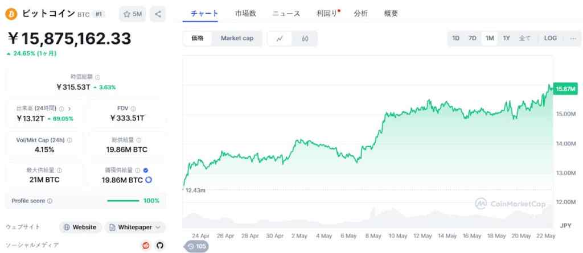Viewport: 583px width, 253px height.
Task: Open the GitHub social media icon
Action: (160, 245)
